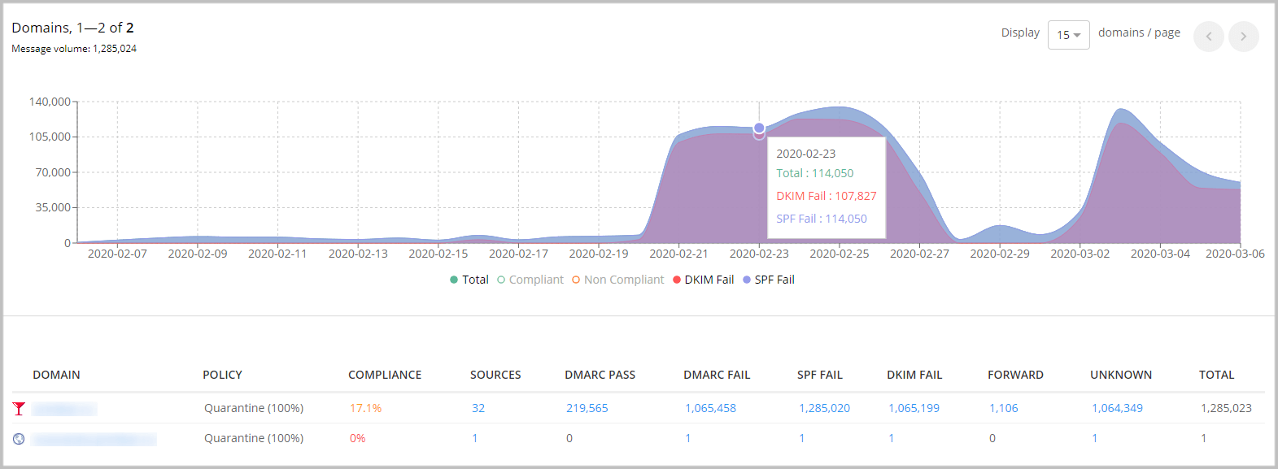Enable the Compliant series in legend
This screenshot has width=1278, height=469.
[x=530, y=280]
